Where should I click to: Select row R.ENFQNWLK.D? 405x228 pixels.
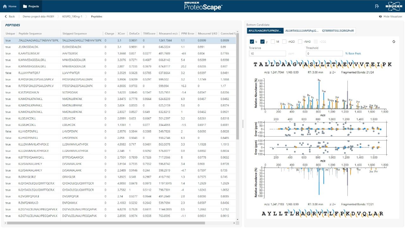coord(120,203)
